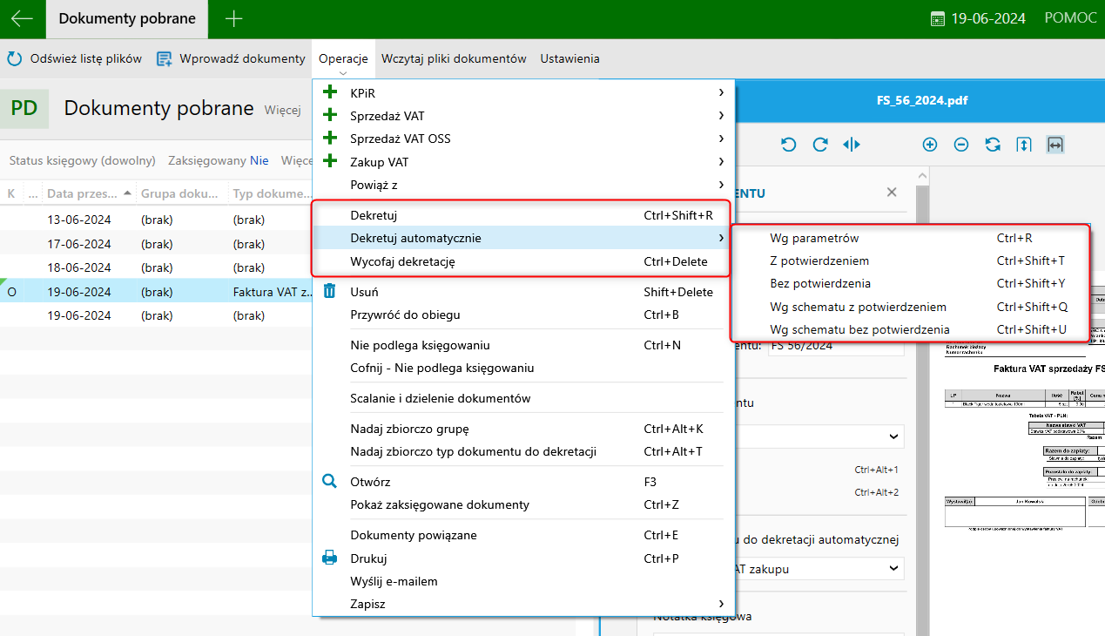The width and height of the screenshot is (1105, 636).
Task: Expand the KPiR submenu
Action: click(x=522, y=92)
